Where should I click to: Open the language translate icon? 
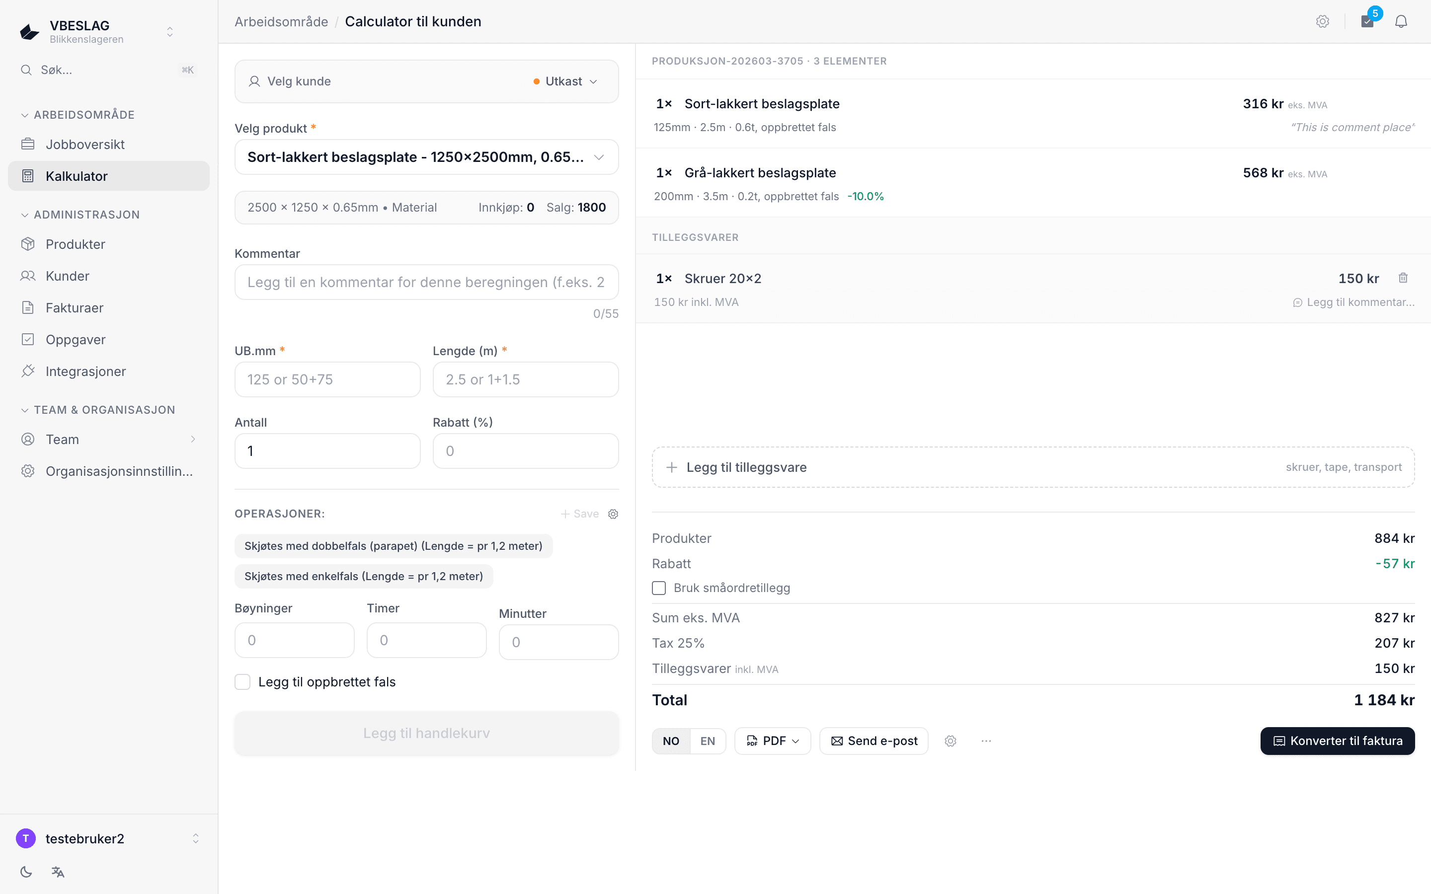click(x=58, y=872)
